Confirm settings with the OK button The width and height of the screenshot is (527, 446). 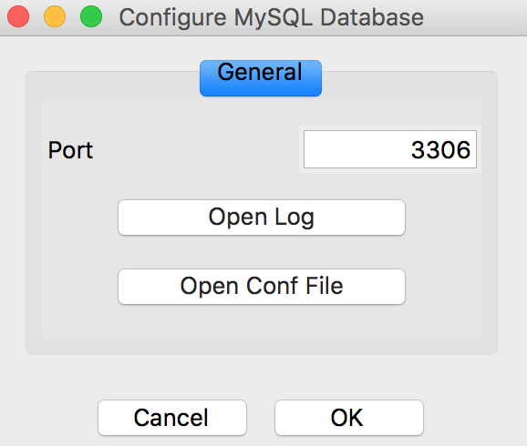pos(349,418)
